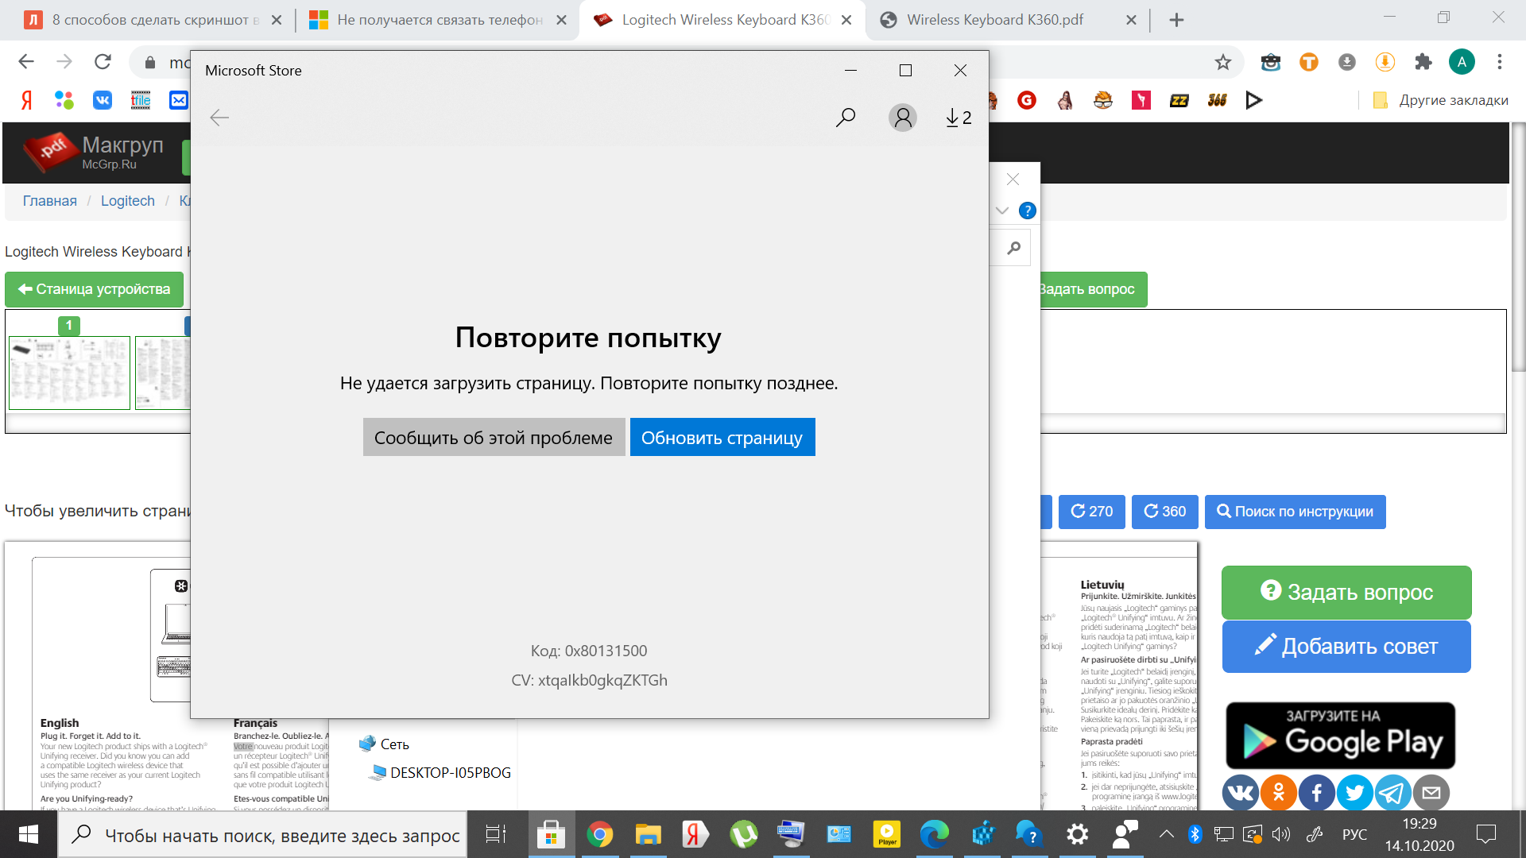The width and height of the screenshot is (1526, 858).
Task: Click 'Станица устройства' green button
Action: [94, 289]
